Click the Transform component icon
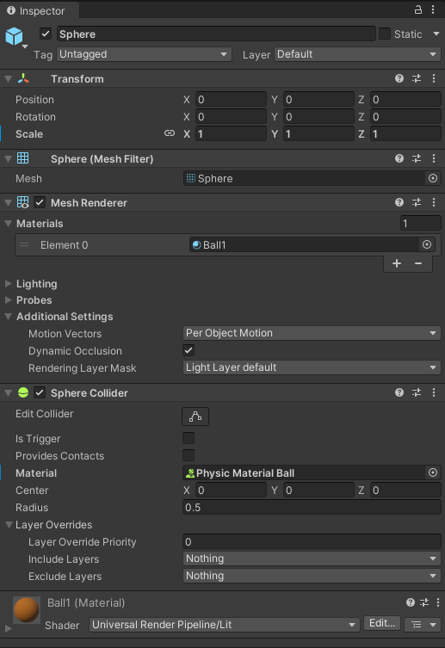This screenshot has width=445, height=648. pos(23,78)
